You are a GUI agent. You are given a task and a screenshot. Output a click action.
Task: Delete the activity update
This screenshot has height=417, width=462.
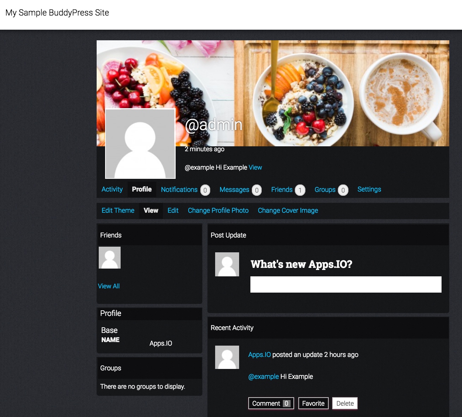pyautogui.click(x=345, y=404)
